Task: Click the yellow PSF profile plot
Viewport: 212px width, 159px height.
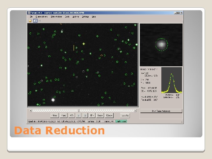Action: (x=172, y=80)
